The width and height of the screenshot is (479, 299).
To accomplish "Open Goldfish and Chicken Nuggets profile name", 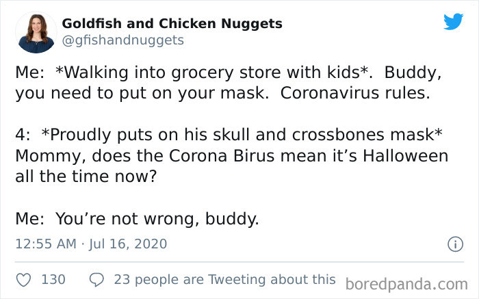I will 172,23.
